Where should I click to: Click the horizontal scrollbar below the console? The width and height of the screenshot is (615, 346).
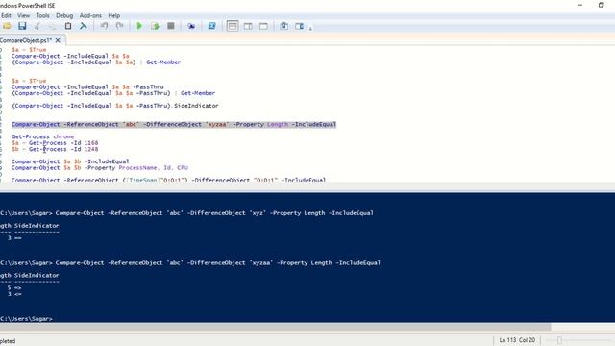pyautogui.click(x=276, y=327)
